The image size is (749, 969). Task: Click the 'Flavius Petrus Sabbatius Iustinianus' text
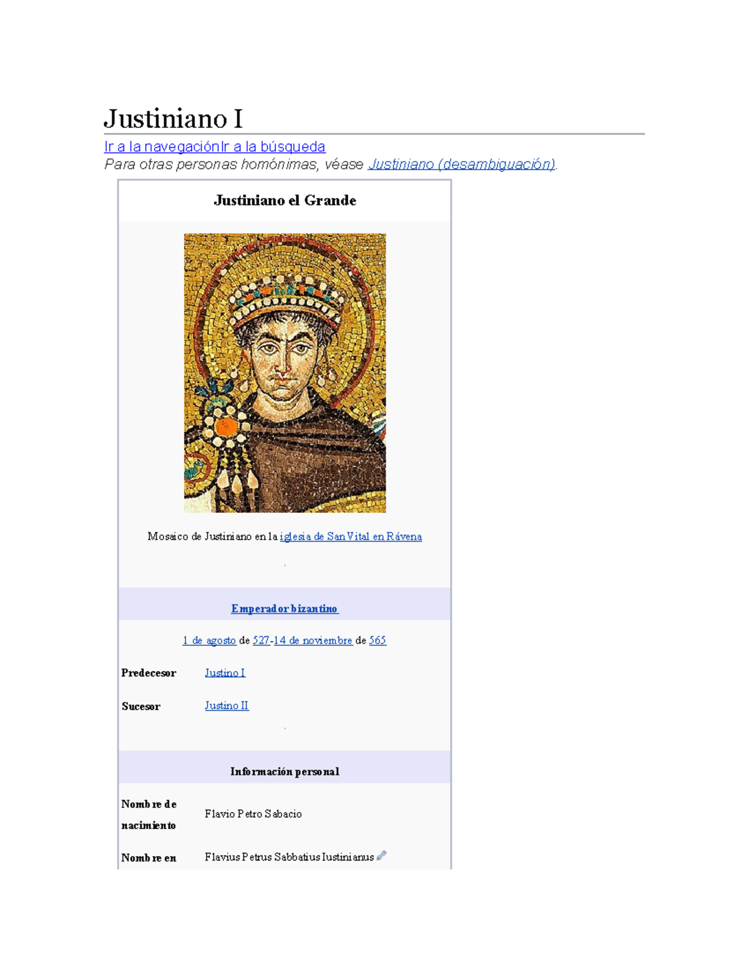click(x=289, y=857)
